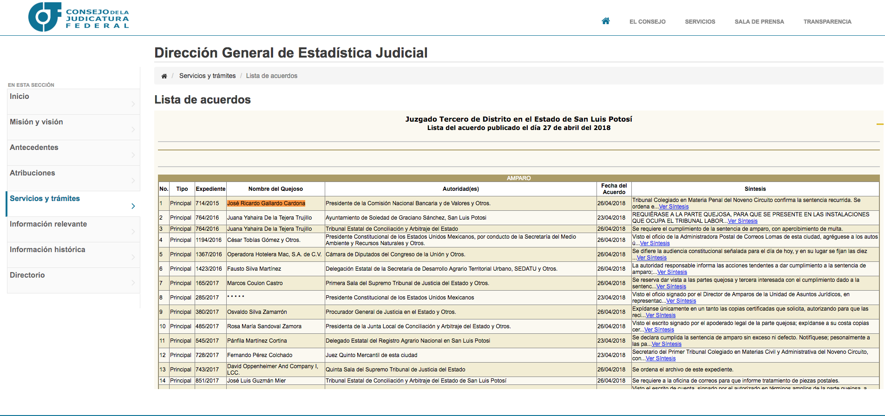Open Ver Síntesis for expediente 764/2016 row 2
This screenshot has height=416, width=885.
[742, 221]
